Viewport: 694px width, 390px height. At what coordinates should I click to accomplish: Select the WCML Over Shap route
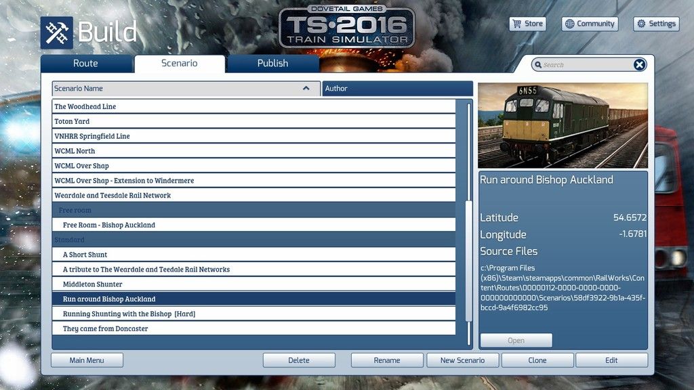tap(253, 166)
